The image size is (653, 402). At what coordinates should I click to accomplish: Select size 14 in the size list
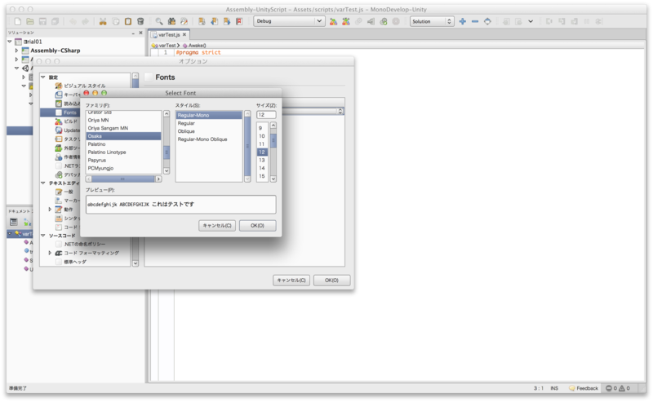(262, 168)
